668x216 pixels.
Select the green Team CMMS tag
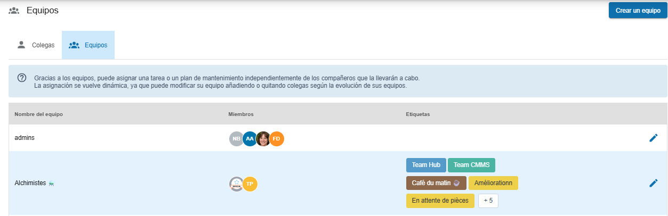point(471,165)
